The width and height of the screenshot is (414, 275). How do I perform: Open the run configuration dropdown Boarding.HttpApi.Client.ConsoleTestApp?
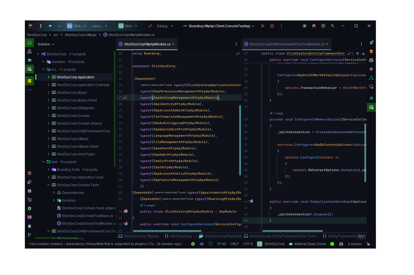click(x=219, y=26)
